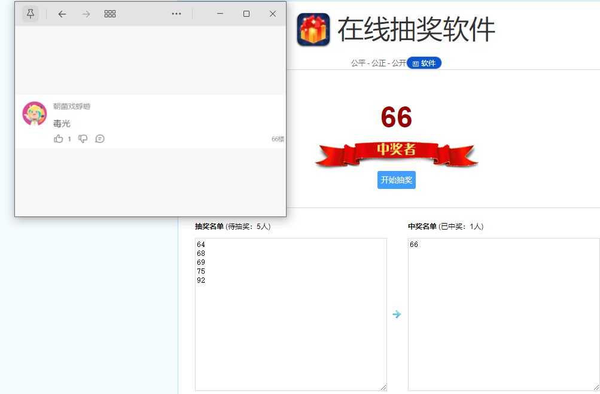
Task: Click the comment text 毒光
Action: [62, 124]
